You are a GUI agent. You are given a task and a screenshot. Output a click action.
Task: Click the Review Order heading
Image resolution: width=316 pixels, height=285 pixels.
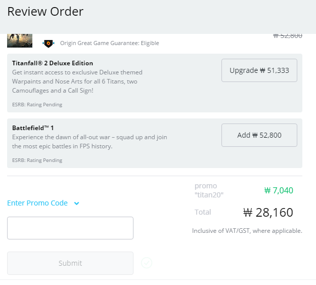pos(46,12)
